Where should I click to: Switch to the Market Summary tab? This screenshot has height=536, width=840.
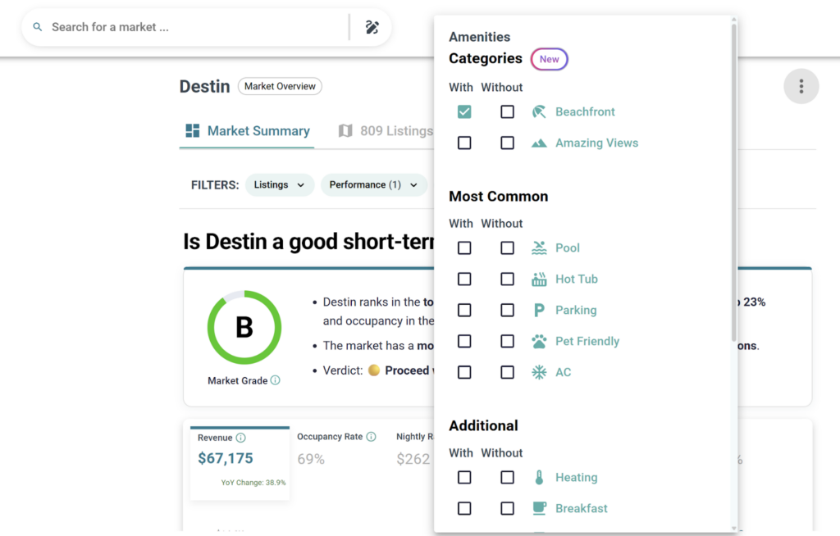click(247, 131)
